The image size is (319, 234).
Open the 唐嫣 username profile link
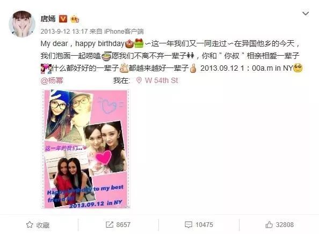pyautogui.click(x=48, y=19)
